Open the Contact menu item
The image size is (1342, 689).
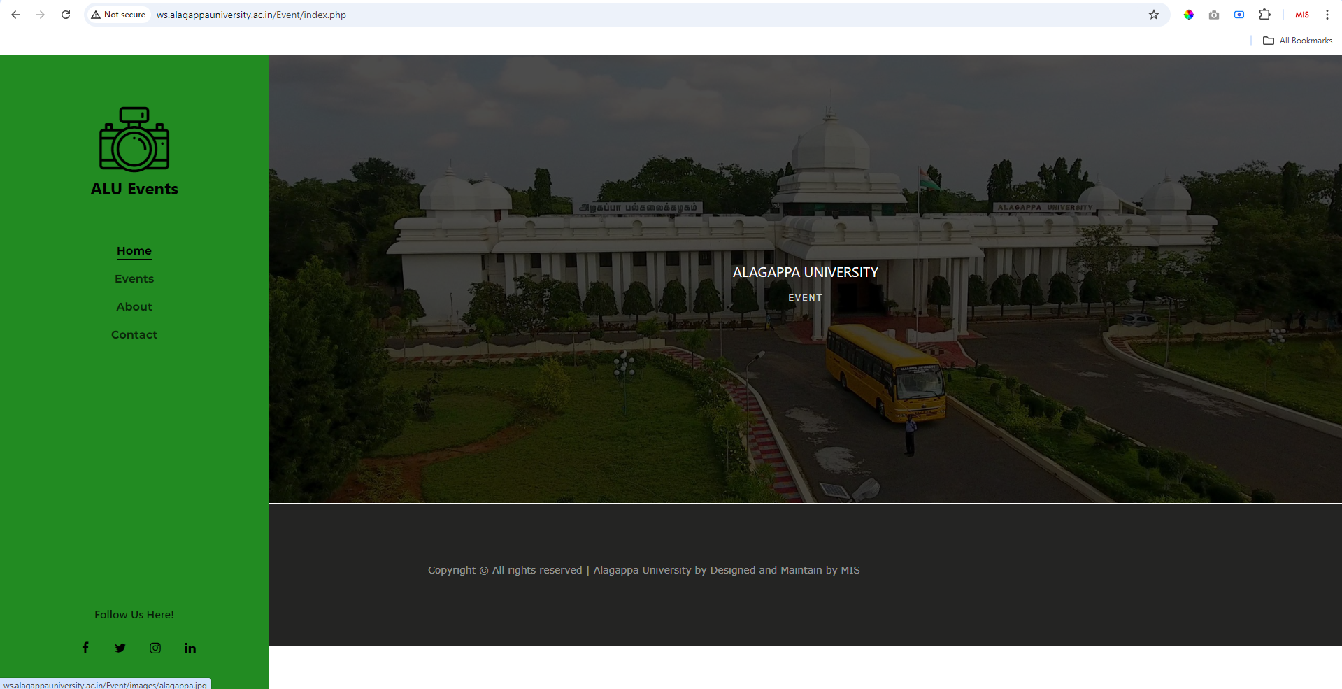(134, 335)
